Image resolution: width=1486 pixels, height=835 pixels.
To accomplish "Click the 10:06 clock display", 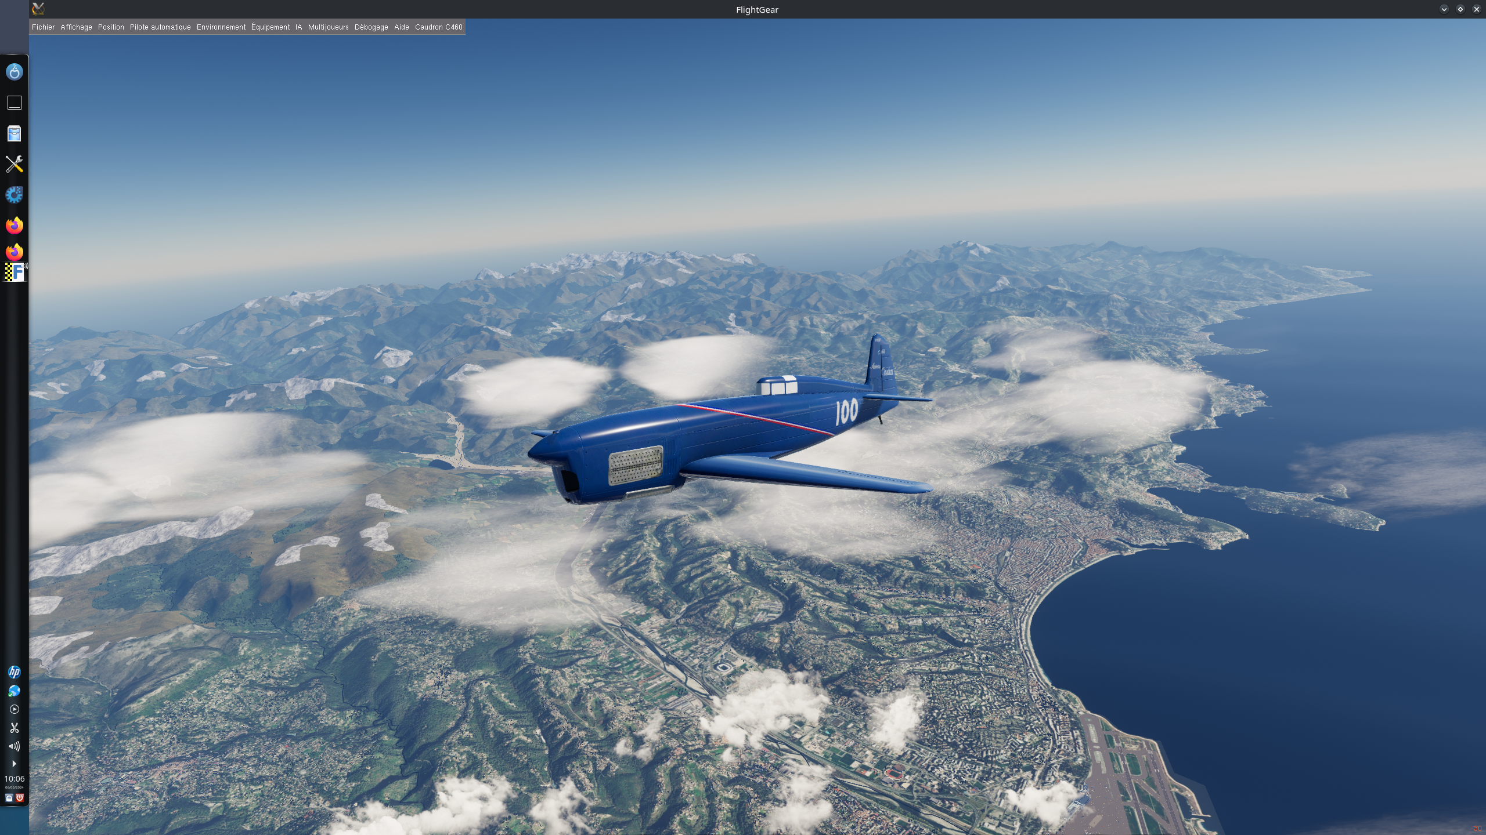I will pos(15,779).
